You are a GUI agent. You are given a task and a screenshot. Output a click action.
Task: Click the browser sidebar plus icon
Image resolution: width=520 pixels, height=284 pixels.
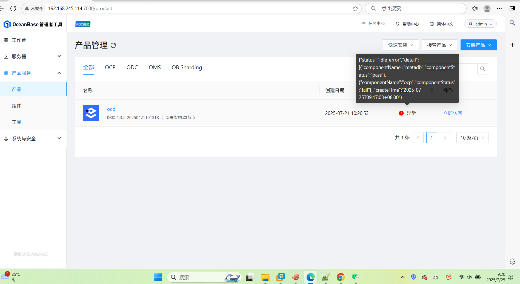click(x=512, y=45)
